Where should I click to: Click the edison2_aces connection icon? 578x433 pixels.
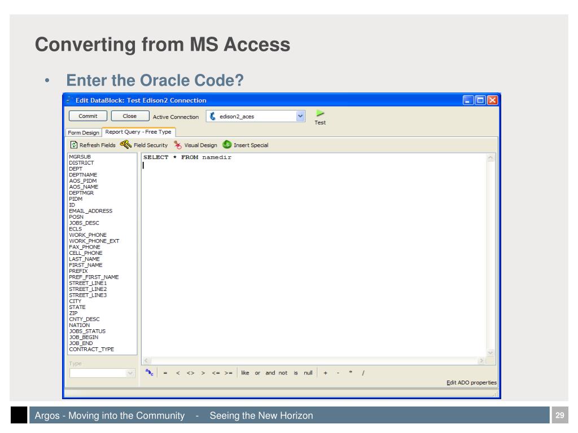pos(213,116)
